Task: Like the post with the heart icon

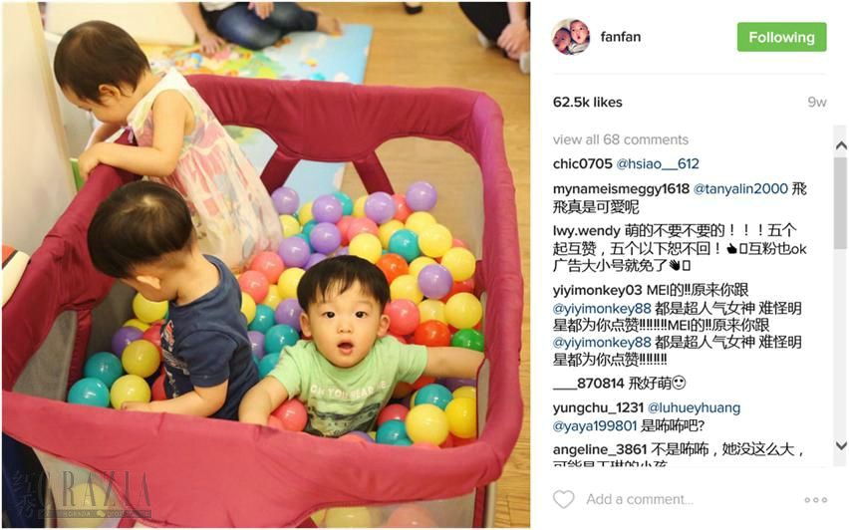Action: pos(564,499)
